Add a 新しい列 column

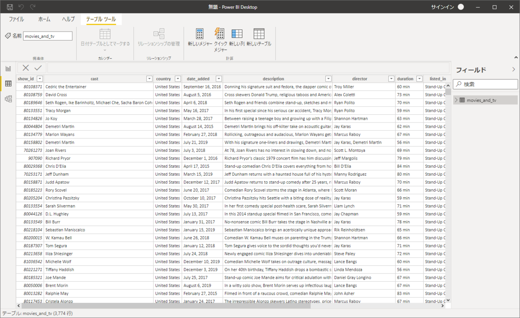[x=237, y=34]
